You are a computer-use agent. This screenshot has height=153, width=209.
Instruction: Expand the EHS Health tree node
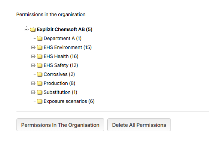pyautogui.click(x=33, y=56)
